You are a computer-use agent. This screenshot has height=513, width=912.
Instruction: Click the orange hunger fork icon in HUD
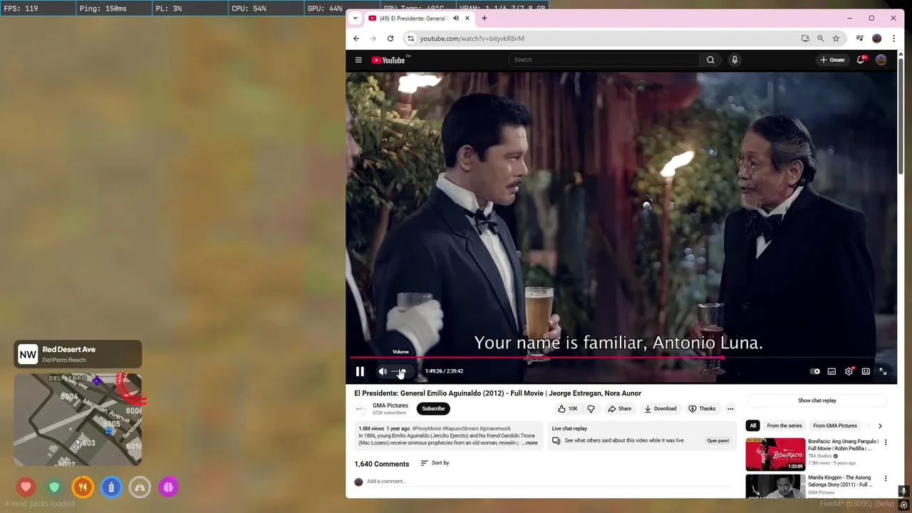[83, 487]
